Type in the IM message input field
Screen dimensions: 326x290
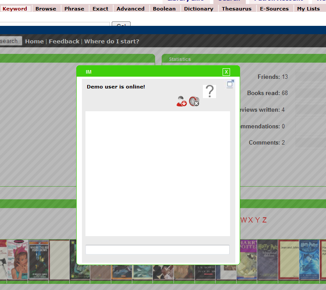[x=157, y=249]
